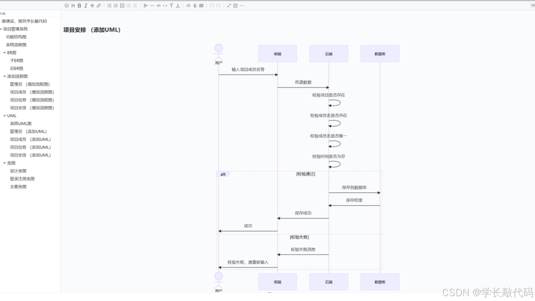Screen dimensions: 535x301
Task: Open 登录注册类图 outline entry
Action: (x=22, y=179)
